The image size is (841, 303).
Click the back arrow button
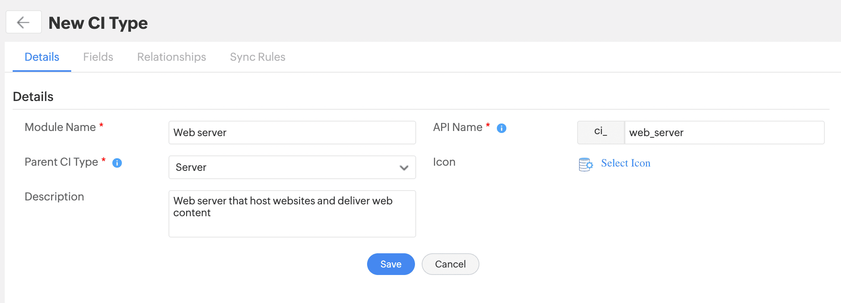click(x=23, y=22)
